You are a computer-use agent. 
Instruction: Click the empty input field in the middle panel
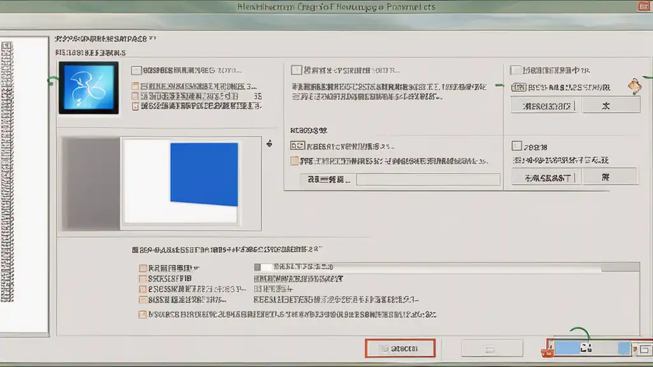pyautogui.click(x=428, y=179)
